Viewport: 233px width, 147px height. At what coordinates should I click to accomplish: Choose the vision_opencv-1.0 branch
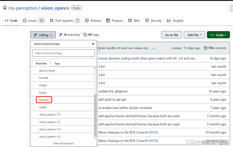coord(62,114)
